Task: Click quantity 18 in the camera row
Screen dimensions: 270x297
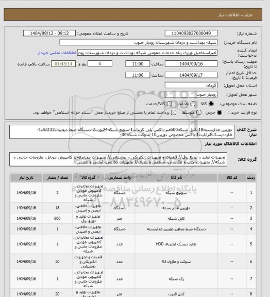Action: pos(57,208)
